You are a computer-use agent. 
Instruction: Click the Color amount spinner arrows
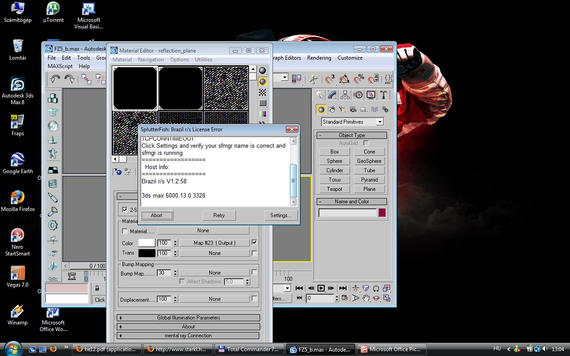point(175,243)
